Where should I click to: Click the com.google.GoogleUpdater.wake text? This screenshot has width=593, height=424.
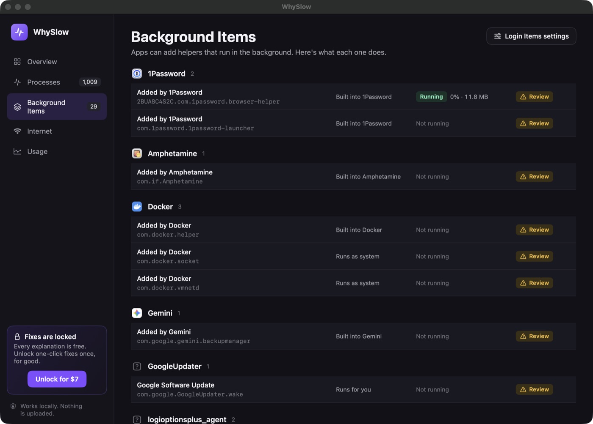point(190,394)
